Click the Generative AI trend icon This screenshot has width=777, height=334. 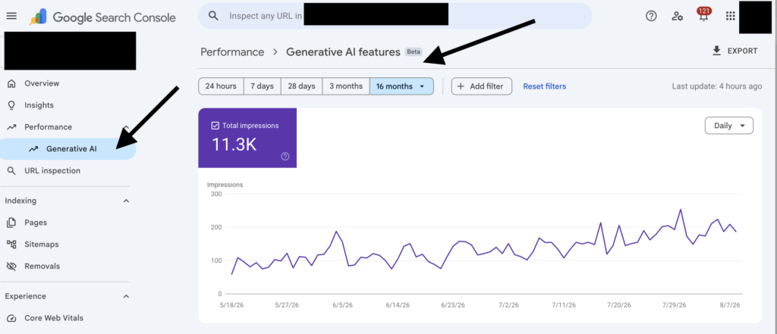point(33,149)
